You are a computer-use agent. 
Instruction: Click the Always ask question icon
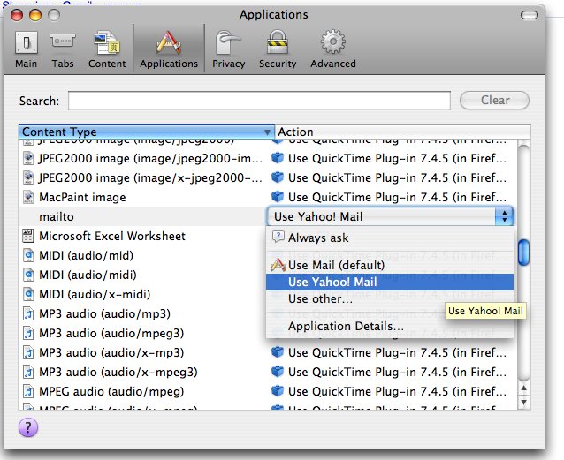[278, 238]
